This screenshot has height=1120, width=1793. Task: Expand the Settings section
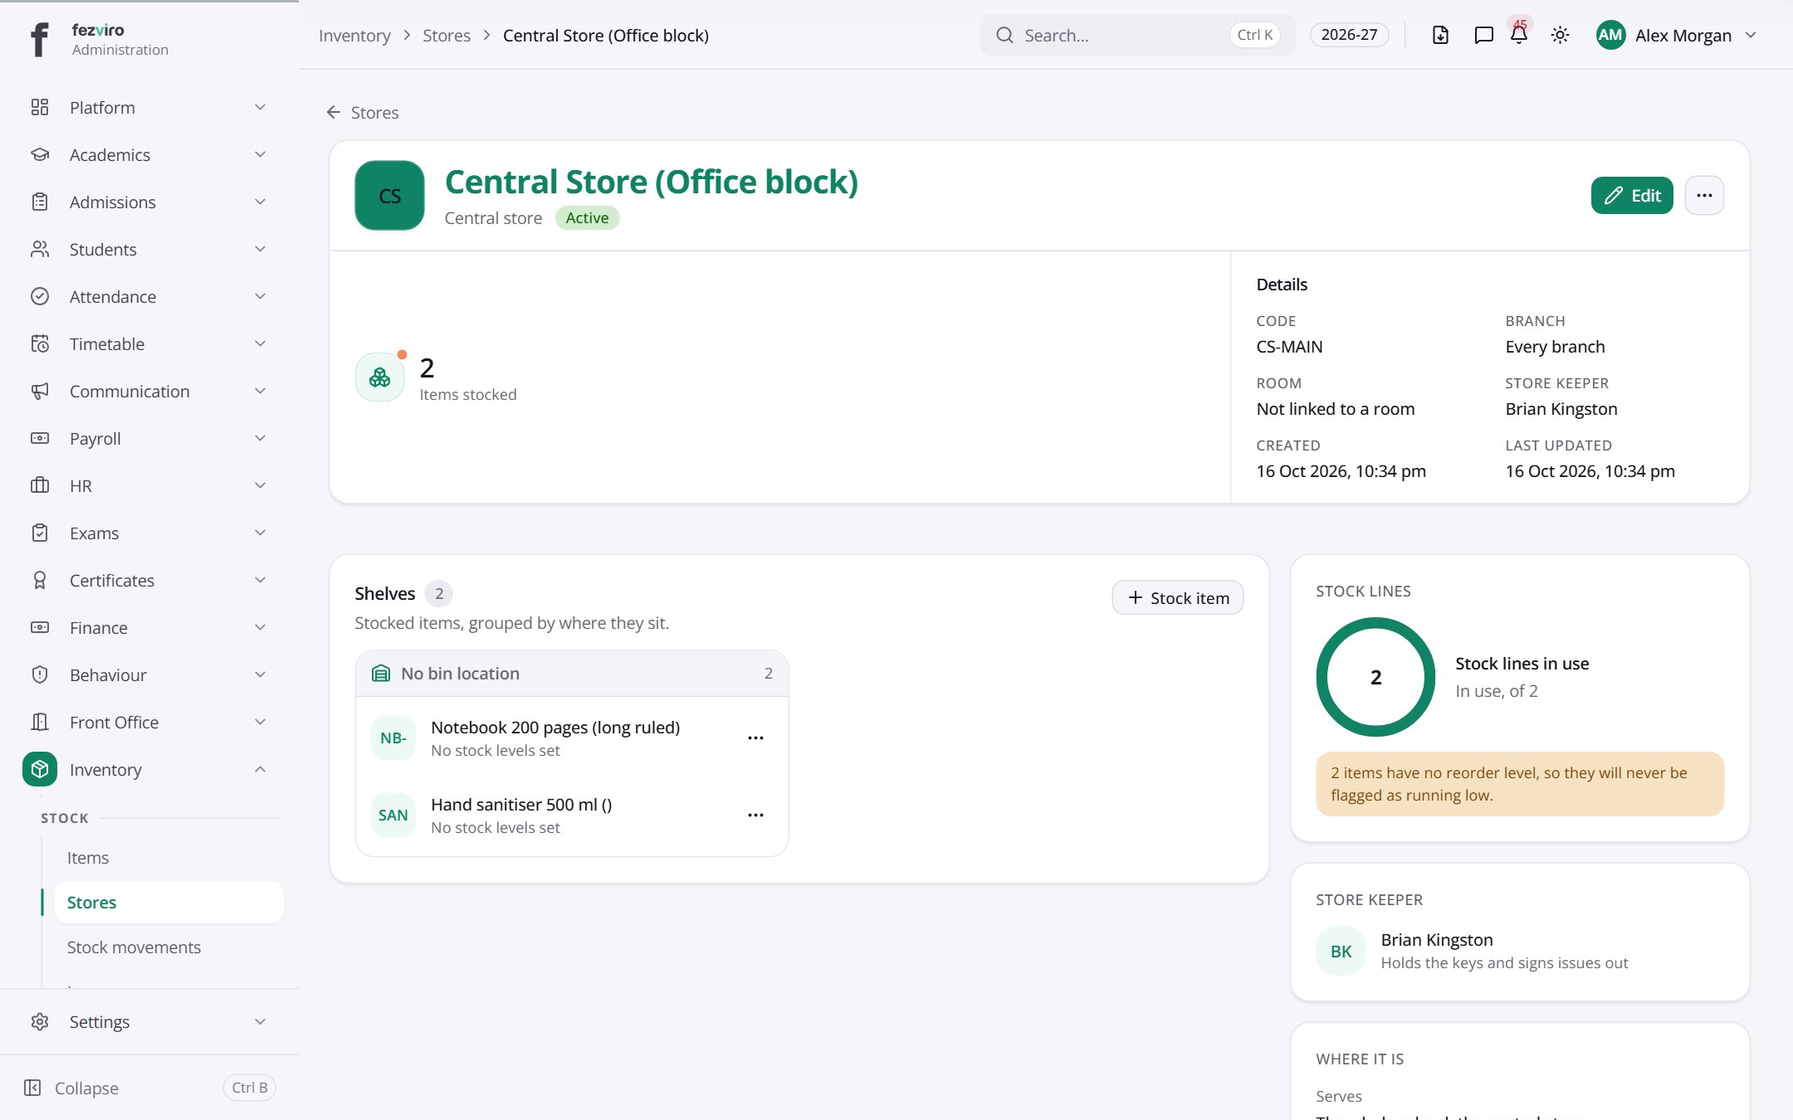click(149, 1021)
